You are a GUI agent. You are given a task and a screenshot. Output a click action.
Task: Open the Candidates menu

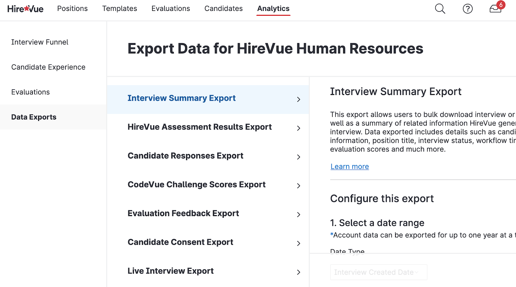[223, 9]
